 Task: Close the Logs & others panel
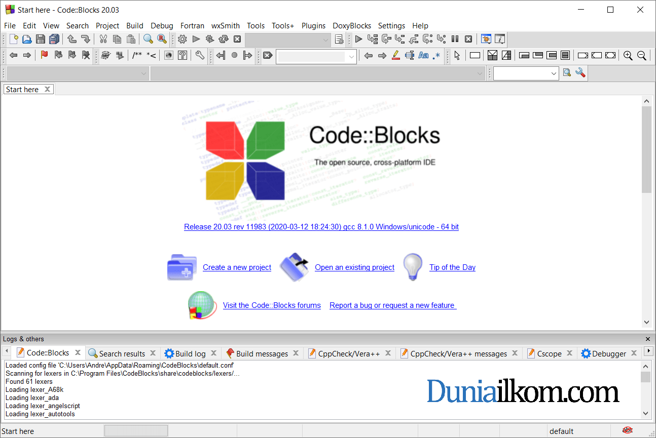pyautogui.click(x=647, y=339)
